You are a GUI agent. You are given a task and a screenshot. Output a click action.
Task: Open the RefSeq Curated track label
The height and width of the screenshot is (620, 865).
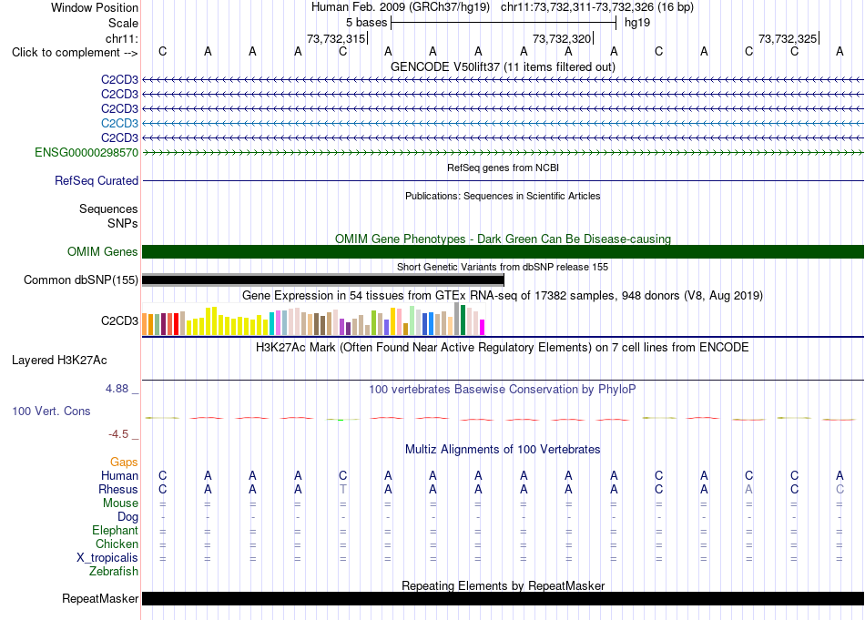tap(97, 180)
